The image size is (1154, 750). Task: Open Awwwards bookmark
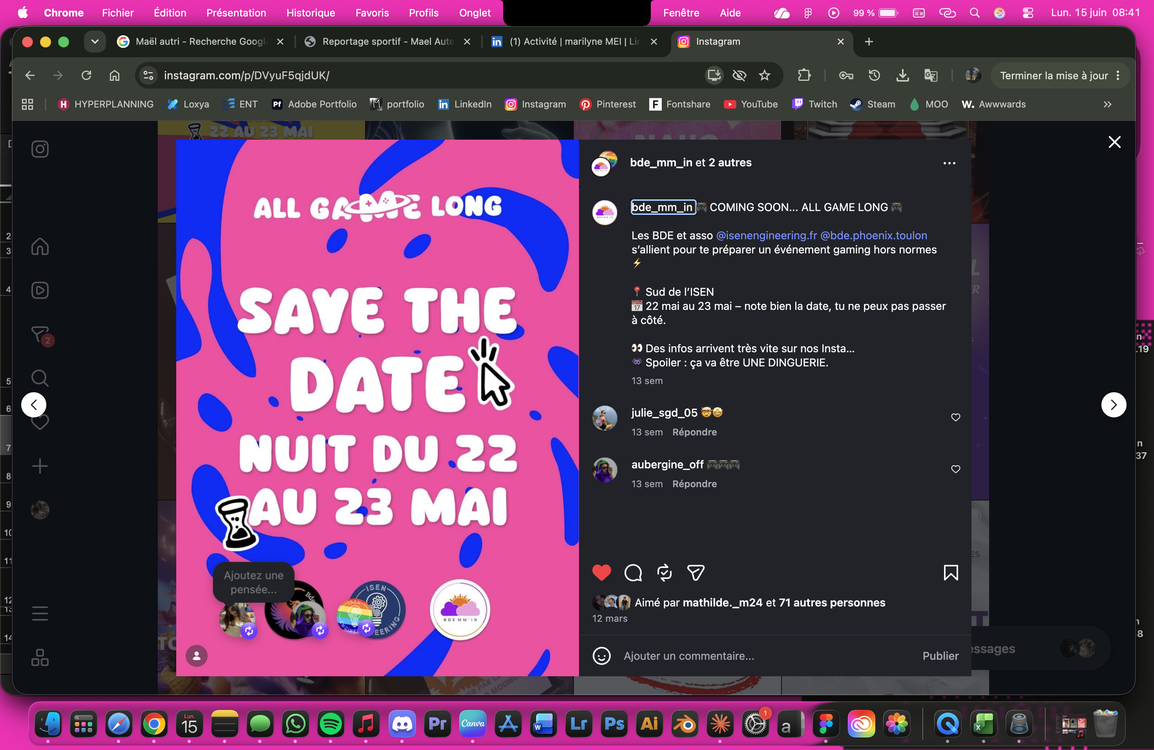pyautogui.click(x=993, y=104)
